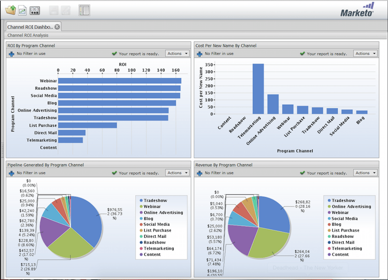Click the Marketo logo

[357, 10]
